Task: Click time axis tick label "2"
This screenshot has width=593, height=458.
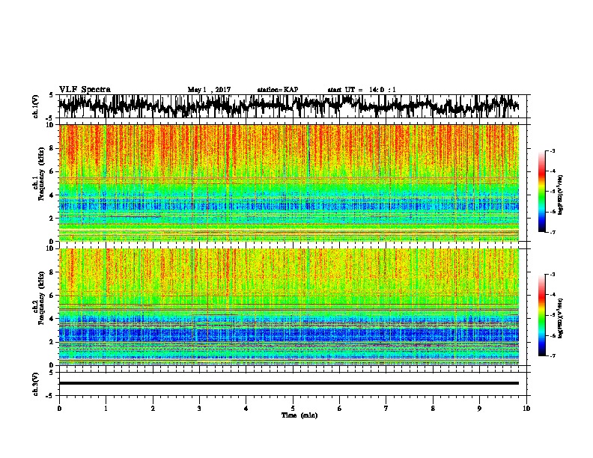Action: tap(153, 409)
